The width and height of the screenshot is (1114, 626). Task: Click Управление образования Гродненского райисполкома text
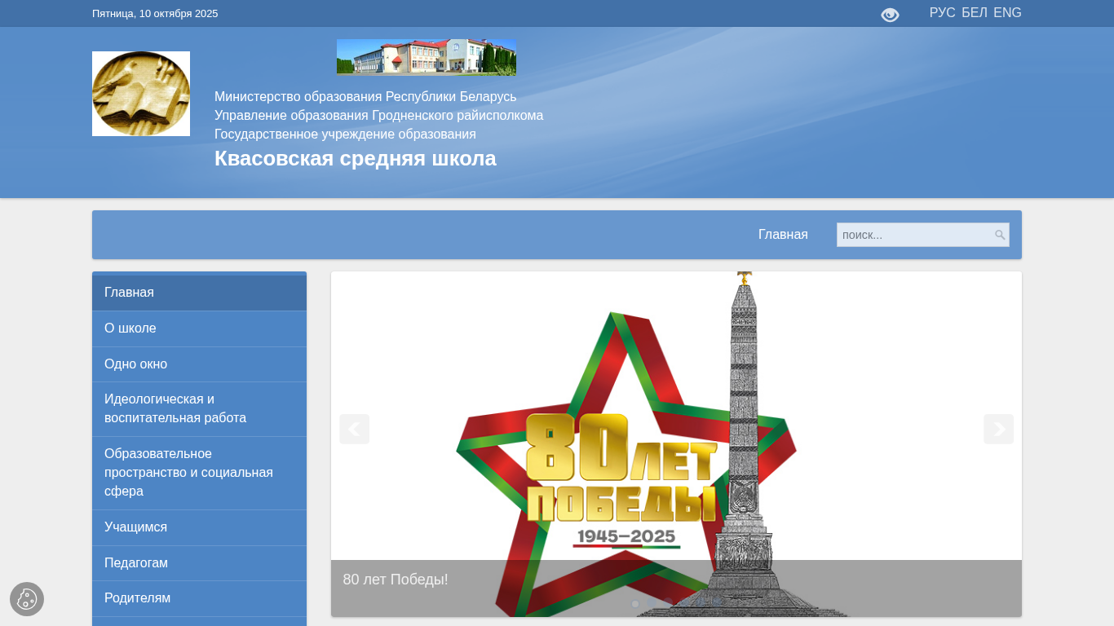(x=378, y=116)
